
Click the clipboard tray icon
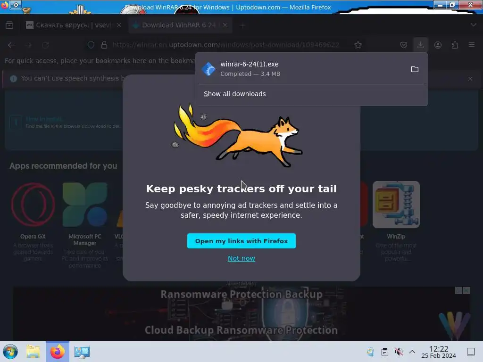pos(385,352)
